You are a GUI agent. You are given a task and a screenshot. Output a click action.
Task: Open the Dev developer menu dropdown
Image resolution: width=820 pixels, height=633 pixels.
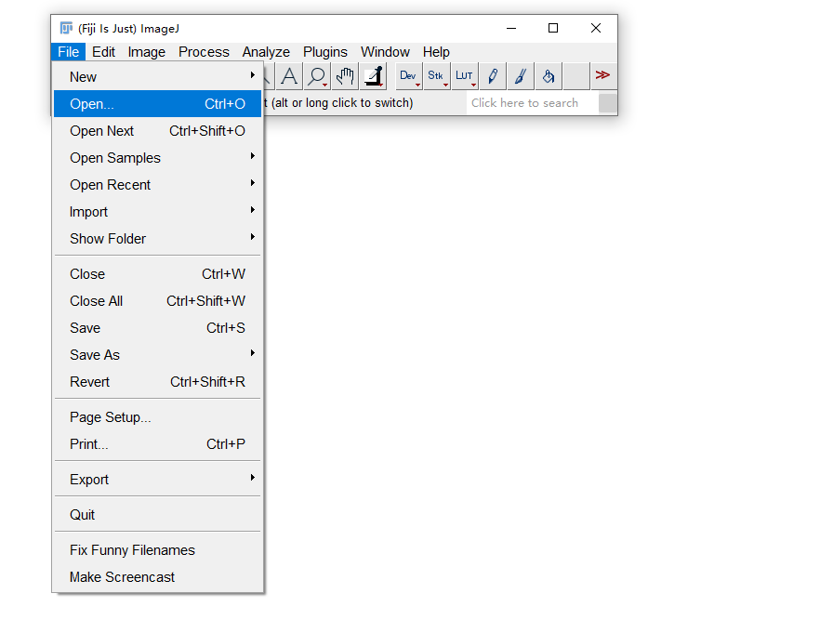(409, 76)
